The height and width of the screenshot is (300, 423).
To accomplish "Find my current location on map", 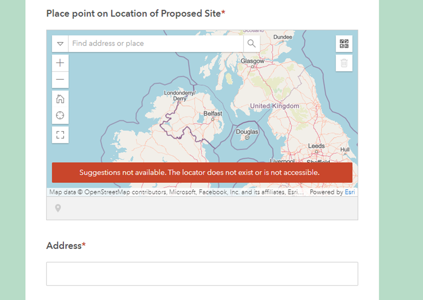I will coord(60,116).
